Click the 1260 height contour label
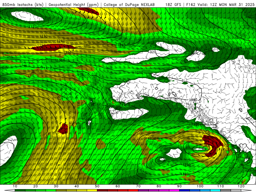256x192 pixels. coord(61,41)
